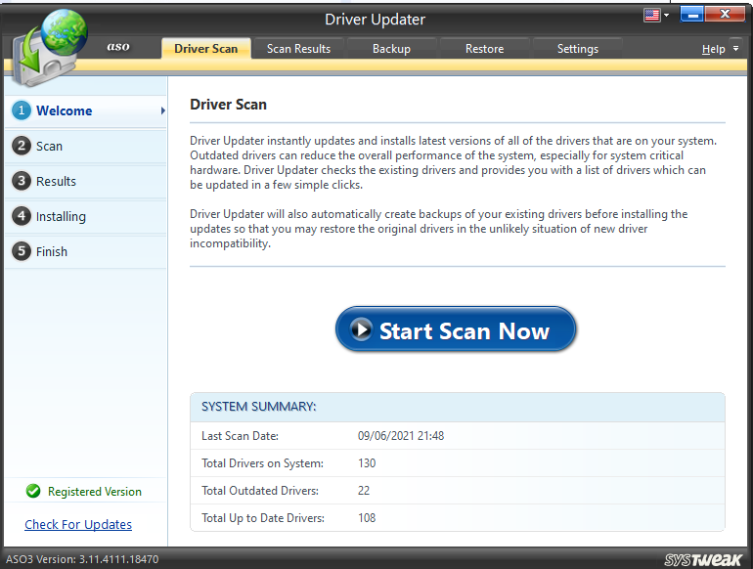
Task: Click the US flag language icon
Action: [x=651, y=15]
